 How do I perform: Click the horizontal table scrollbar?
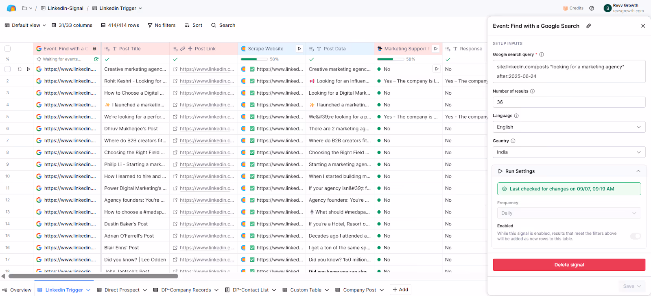click(93, 276)
